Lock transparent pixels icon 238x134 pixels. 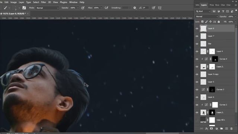tap(202, 22)
